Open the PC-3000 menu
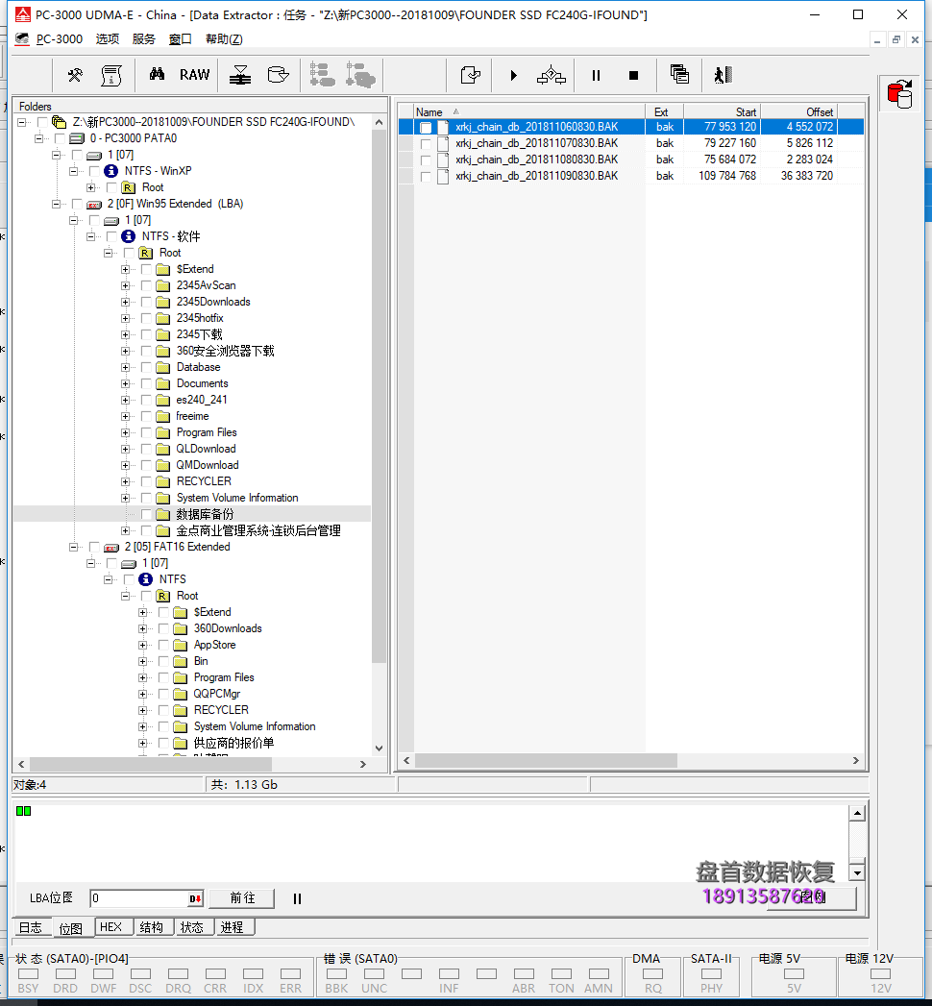The height and width of the screenshot is (1006, 932). click(x=59, y=39)
